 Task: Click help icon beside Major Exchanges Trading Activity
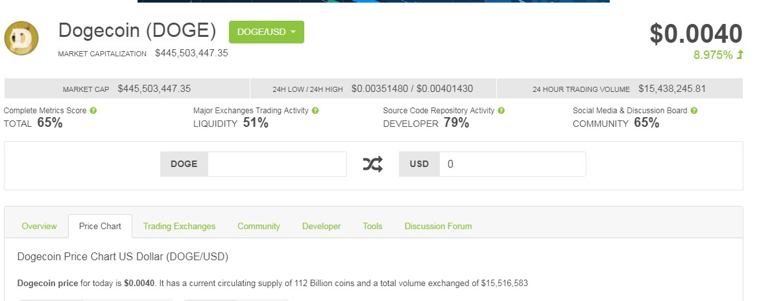(315, 111)
